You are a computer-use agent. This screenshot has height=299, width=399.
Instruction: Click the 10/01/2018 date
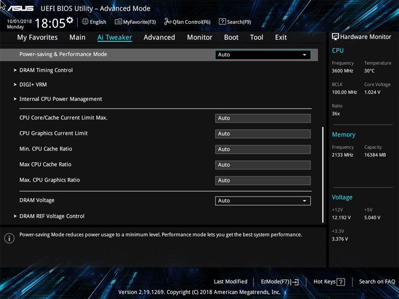(x=19, y=22)
